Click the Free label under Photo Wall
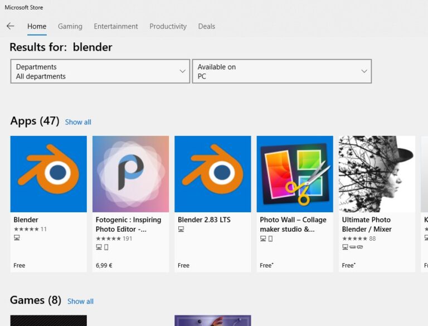Viewport: 428px width, 326px height. click(x=266, y=265)
